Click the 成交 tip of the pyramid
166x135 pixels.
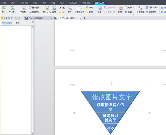coord(110,129)
